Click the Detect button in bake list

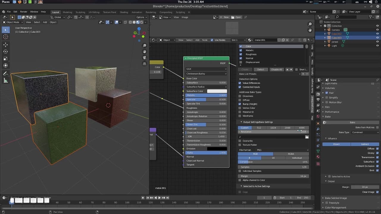tap(260, 70)
